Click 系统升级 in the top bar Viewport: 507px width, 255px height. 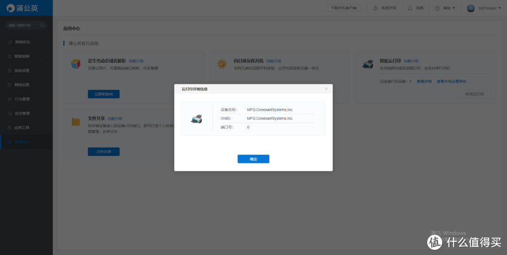388,8
